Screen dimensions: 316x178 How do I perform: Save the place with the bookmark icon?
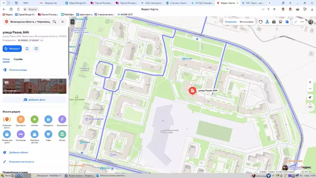tap(27, 49)
